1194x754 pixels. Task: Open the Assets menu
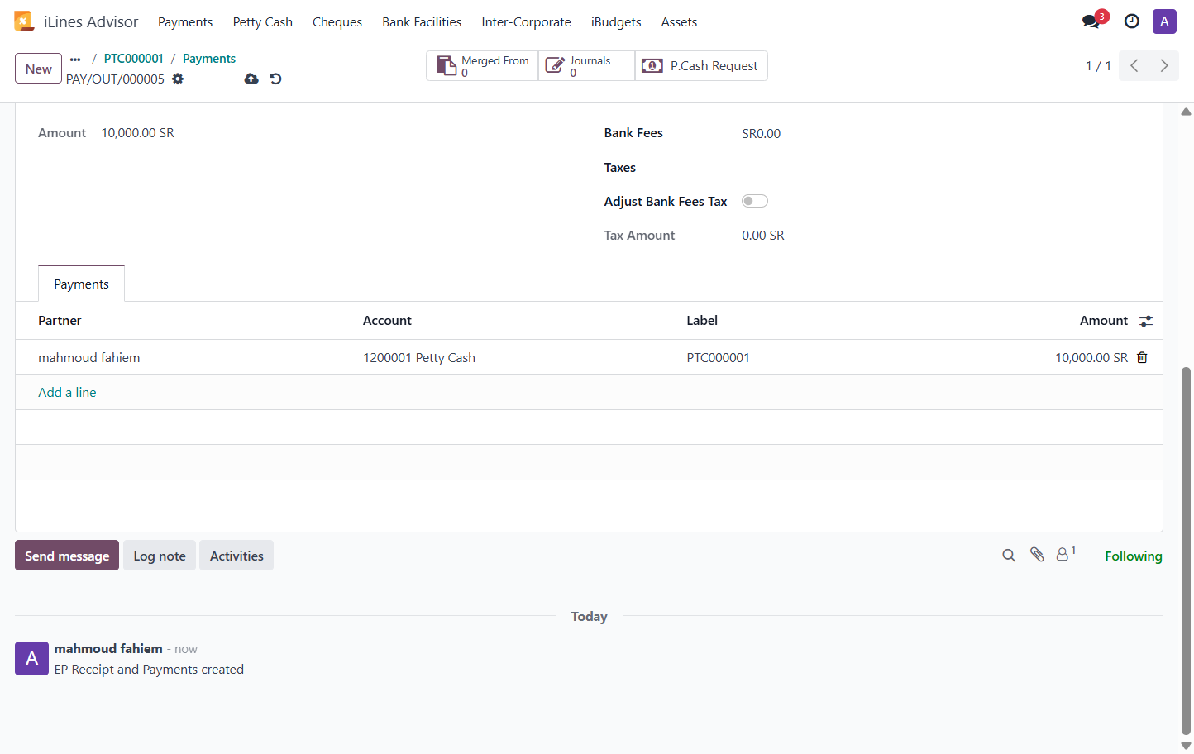point(679,22)
